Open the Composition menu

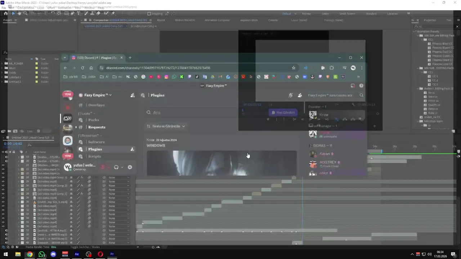point(26,8)
